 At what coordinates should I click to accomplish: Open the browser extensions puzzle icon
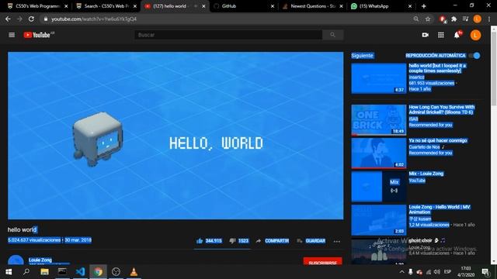454,19
